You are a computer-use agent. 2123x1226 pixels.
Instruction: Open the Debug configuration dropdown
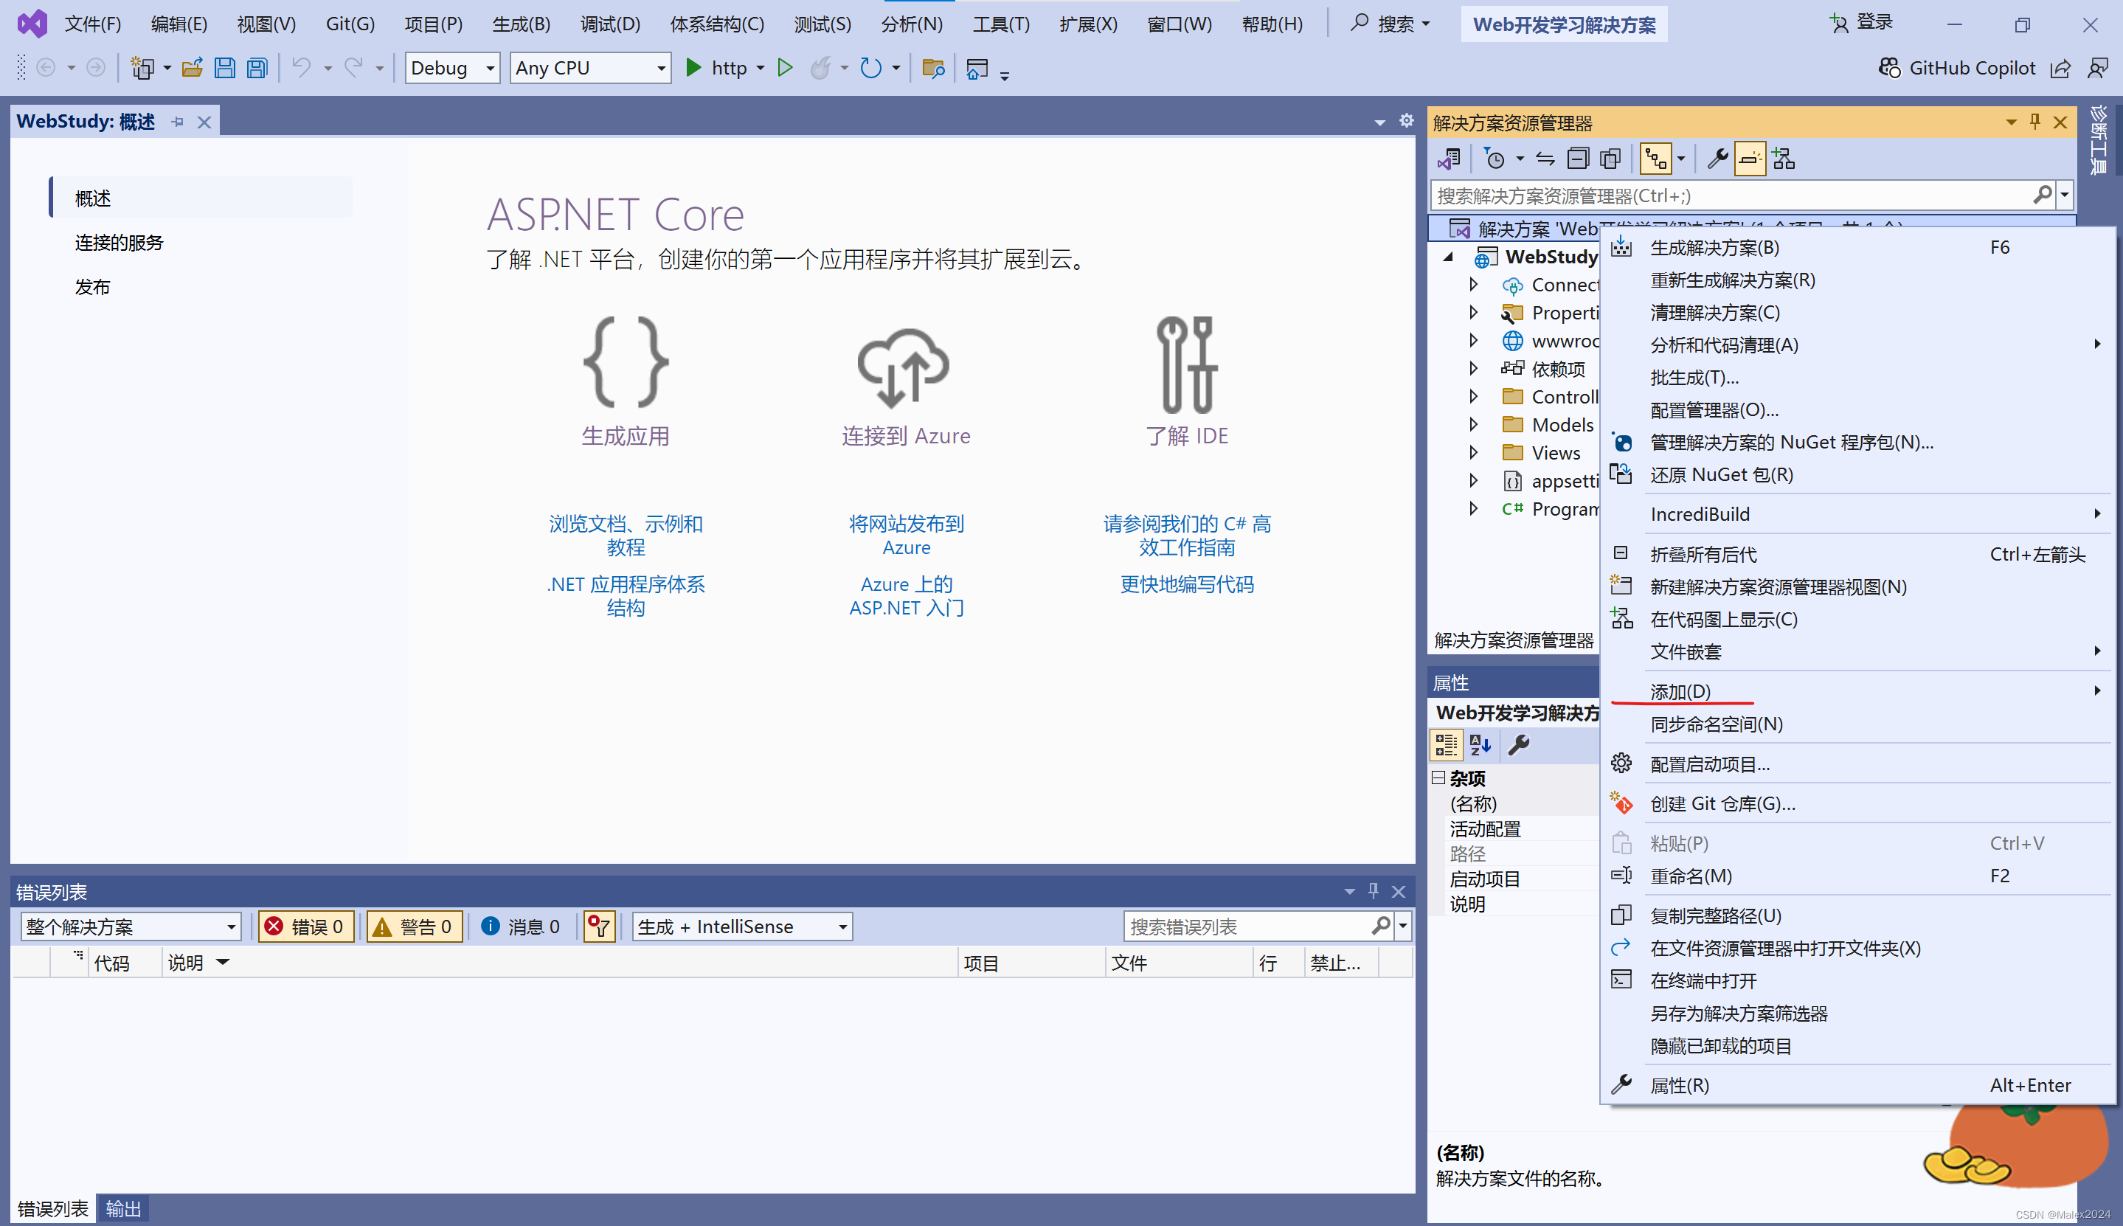452,67
